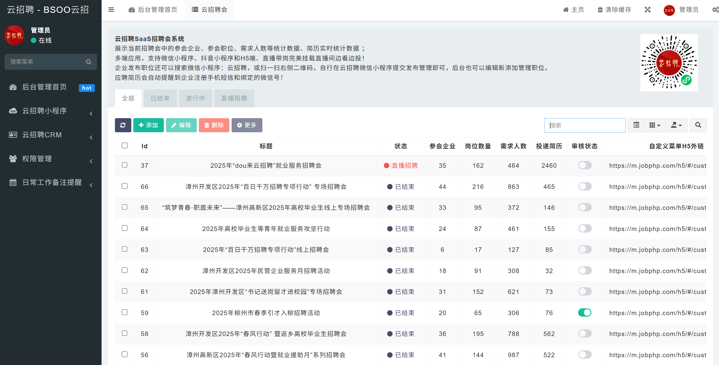Image resolution: width=719 pixels, height=365 pixels.
Task: Click the 添加 button to add a record
Action: coord(148,125)
